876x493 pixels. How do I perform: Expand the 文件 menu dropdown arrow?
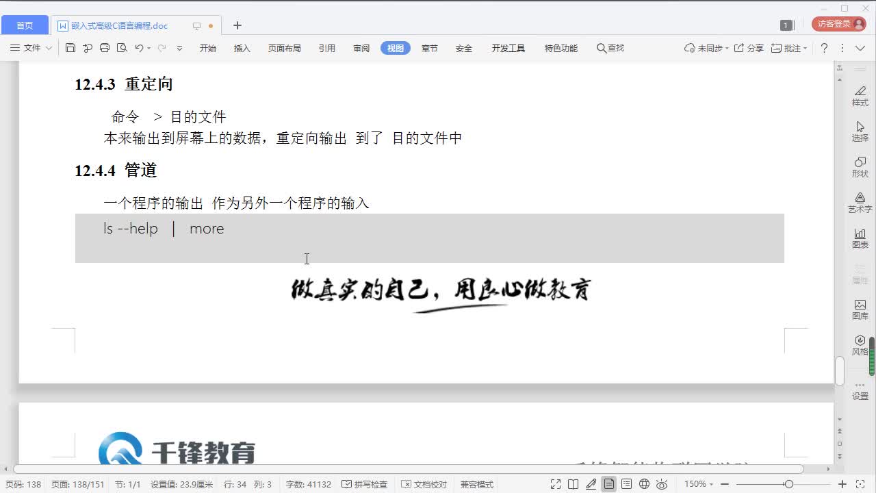tap(49, 48)
